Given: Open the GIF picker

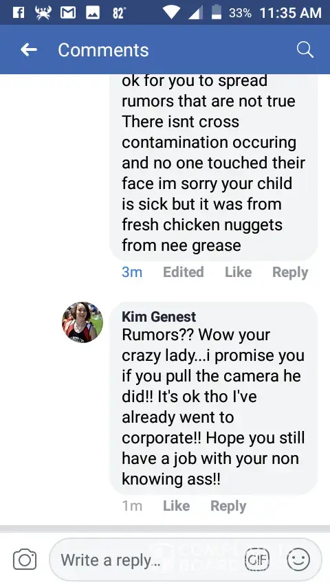Looking at the screenshot, I should (257, 560).
